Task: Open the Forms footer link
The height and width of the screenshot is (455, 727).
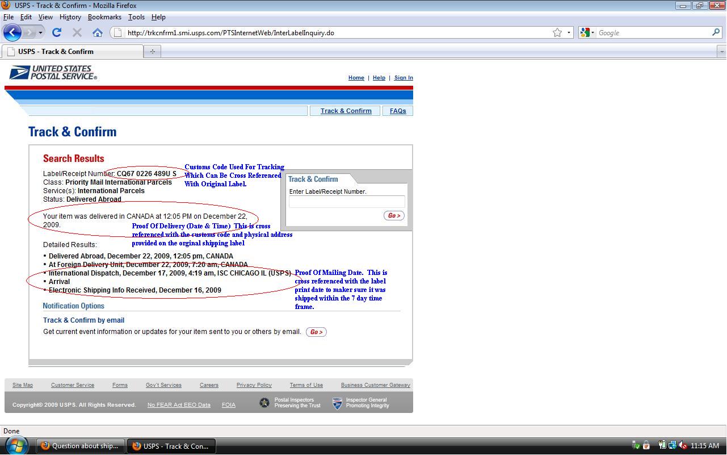Action: (x=120, y=385)
